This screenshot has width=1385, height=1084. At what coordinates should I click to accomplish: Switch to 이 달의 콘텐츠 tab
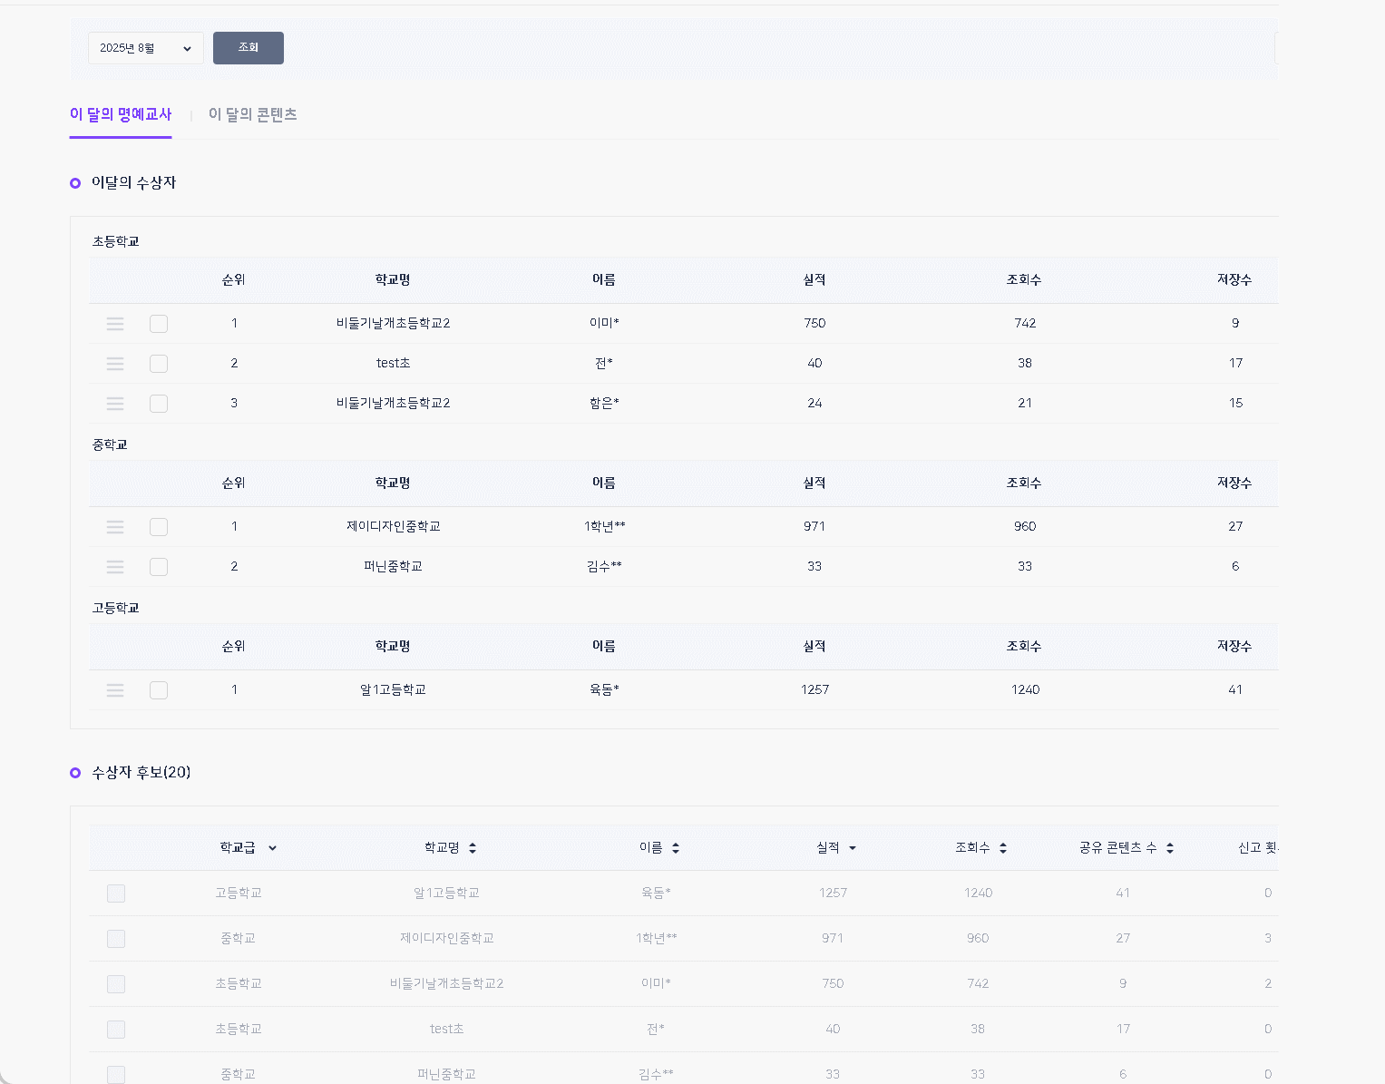(x=252, y=114)
